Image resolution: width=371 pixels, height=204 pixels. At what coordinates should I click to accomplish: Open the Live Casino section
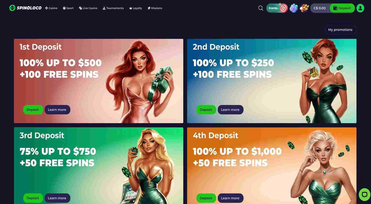(88, 8)
